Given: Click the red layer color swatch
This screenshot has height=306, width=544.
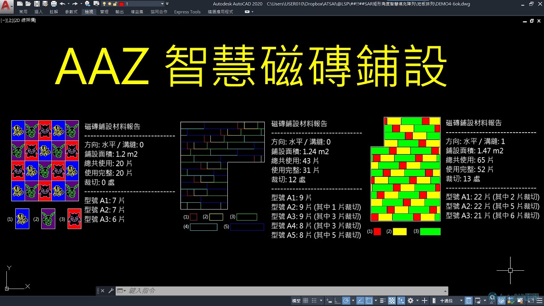Looking at the screenshot, I should tap(122, 4).
